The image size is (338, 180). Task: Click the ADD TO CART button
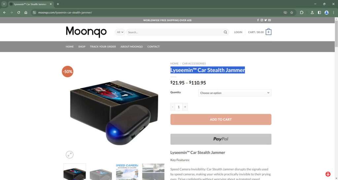point(221,119)
